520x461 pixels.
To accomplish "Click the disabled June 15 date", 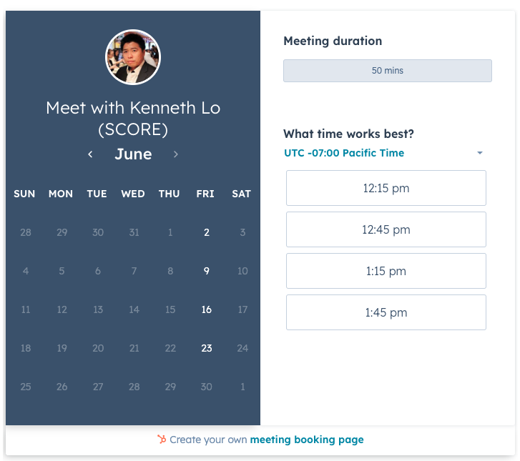I will pyautogui.click(x=170, y=309).
